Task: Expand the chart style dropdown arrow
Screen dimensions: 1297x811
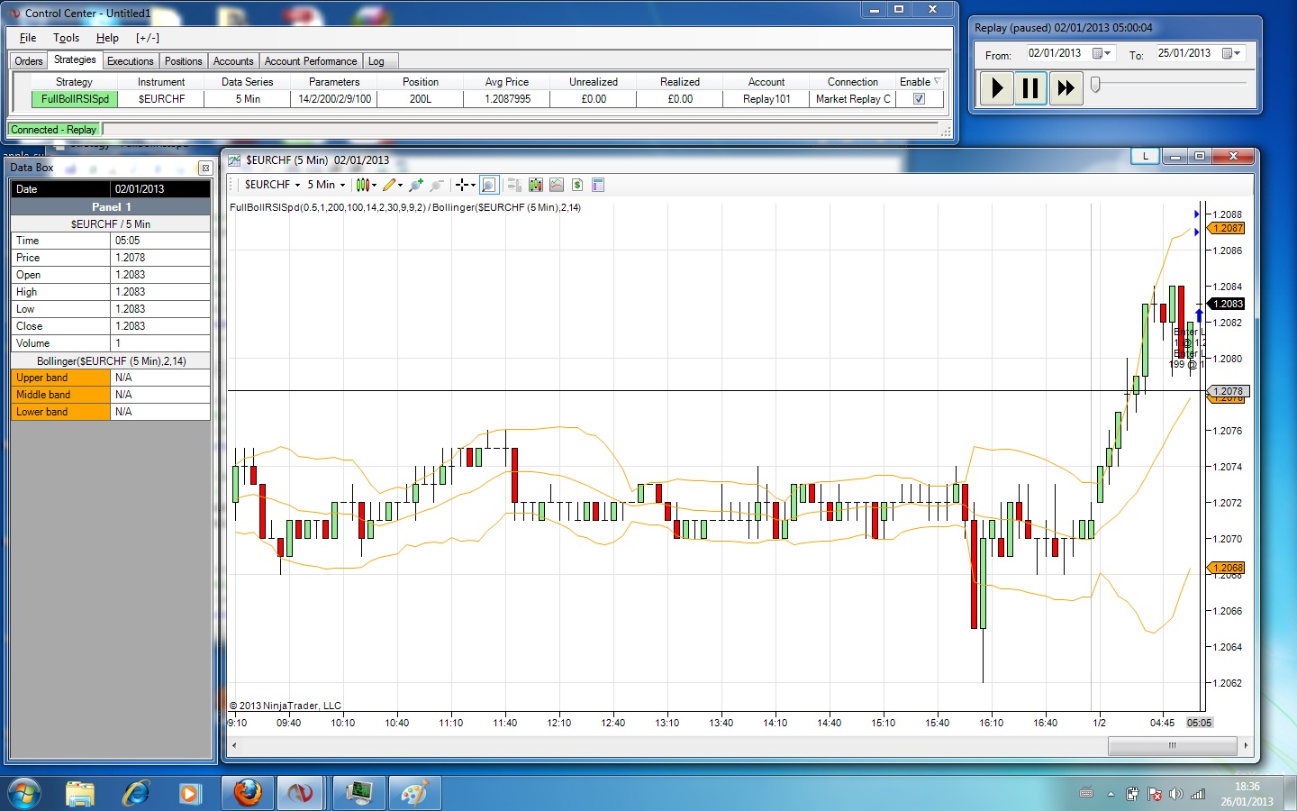Action: click(x=373, y=186)
